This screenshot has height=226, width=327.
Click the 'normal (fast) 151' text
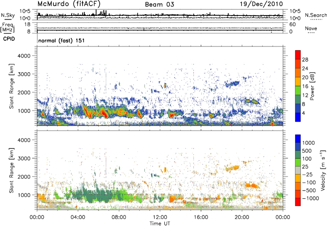point(62,40)
